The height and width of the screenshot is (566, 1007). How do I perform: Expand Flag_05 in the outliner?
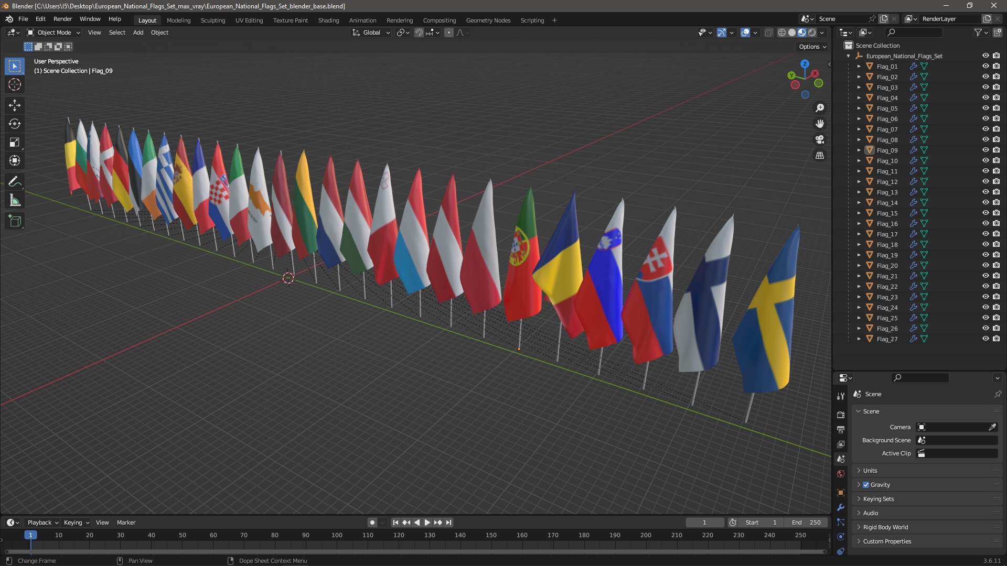(x=859, y=108)
